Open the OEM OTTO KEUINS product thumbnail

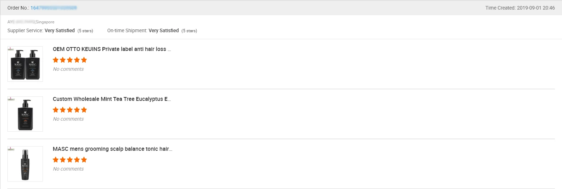25,64
